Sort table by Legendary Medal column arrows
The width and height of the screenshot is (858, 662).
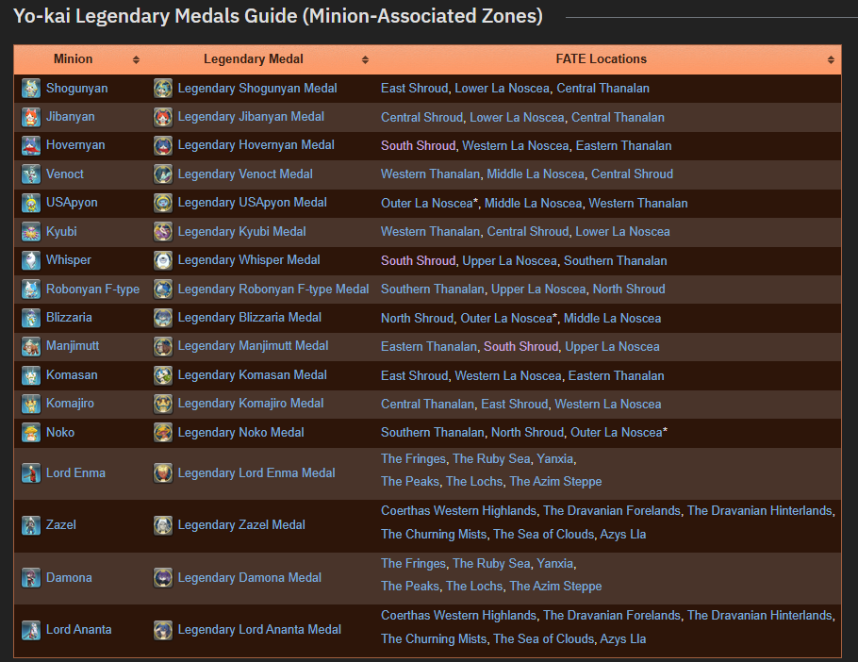tap(365, 59)
